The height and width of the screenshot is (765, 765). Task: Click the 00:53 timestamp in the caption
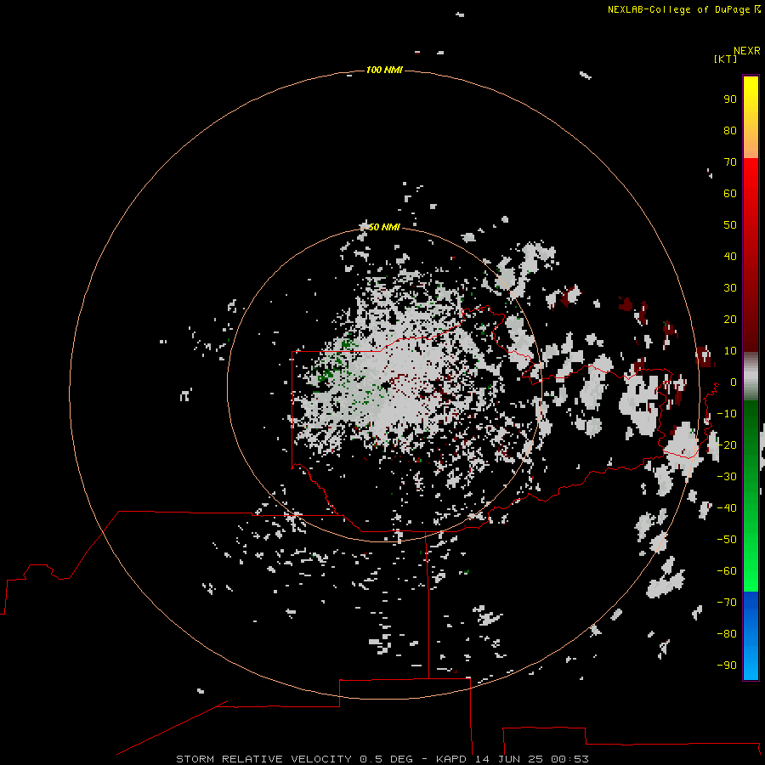(569, 759)
